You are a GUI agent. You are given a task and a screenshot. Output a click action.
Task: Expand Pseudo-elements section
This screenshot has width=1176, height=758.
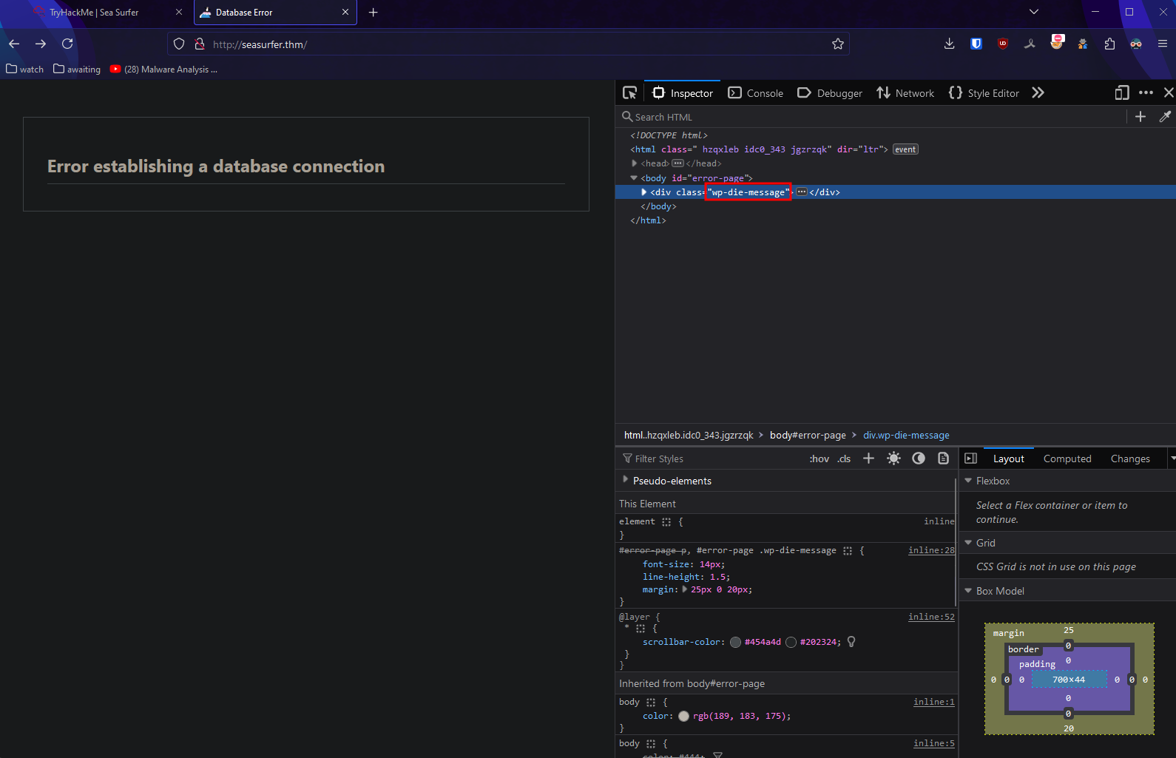pos(626,480)
